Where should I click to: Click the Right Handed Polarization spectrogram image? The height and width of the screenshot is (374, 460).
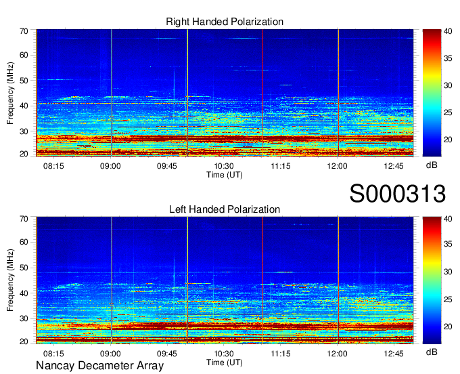point(225,93)
